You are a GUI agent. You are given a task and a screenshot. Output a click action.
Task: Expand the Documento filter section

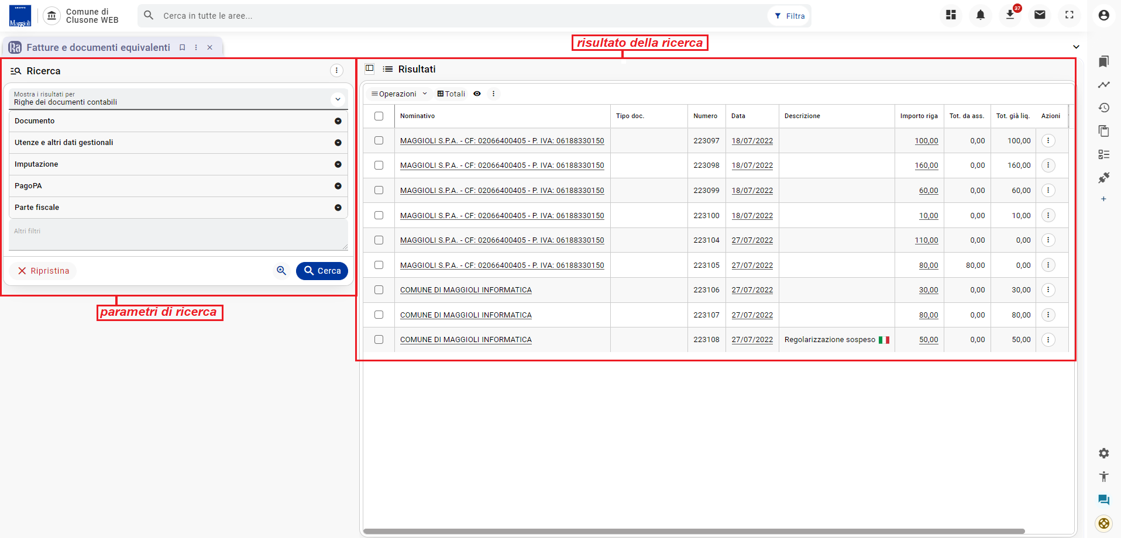(x=178, y=121)
